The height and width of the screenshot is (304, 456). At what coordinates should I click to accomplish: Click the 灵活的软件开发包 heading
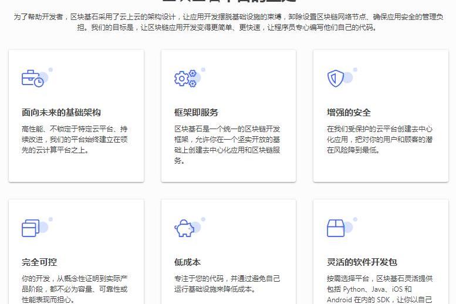[362, 262]
